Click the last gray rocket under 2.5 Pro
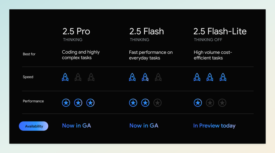275x153 pixels. (91, 77)
